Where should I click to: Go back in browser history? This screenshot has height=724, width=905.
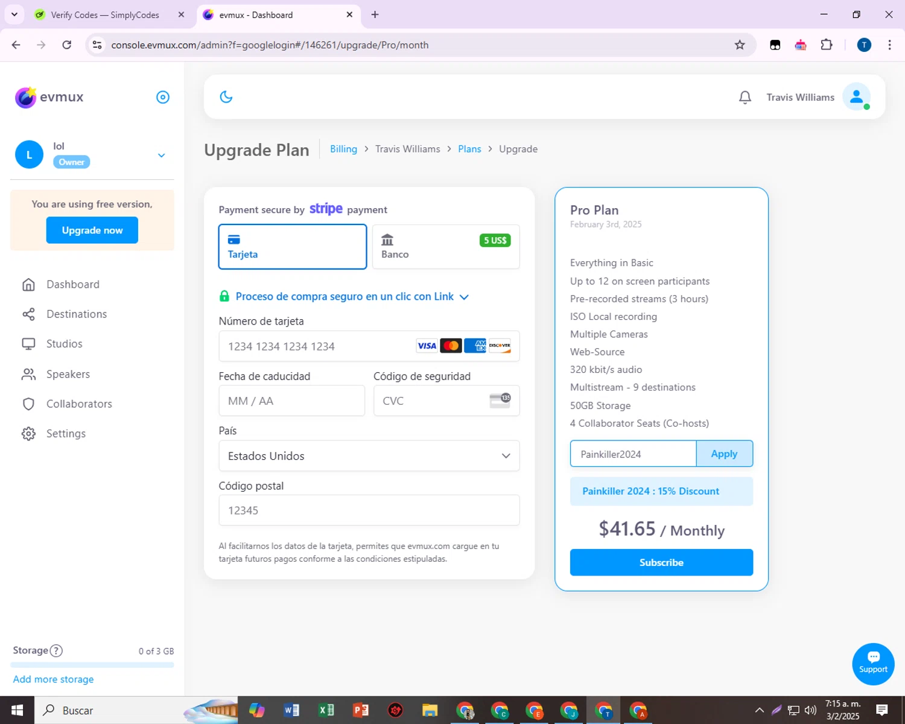[x=16, y=45]
